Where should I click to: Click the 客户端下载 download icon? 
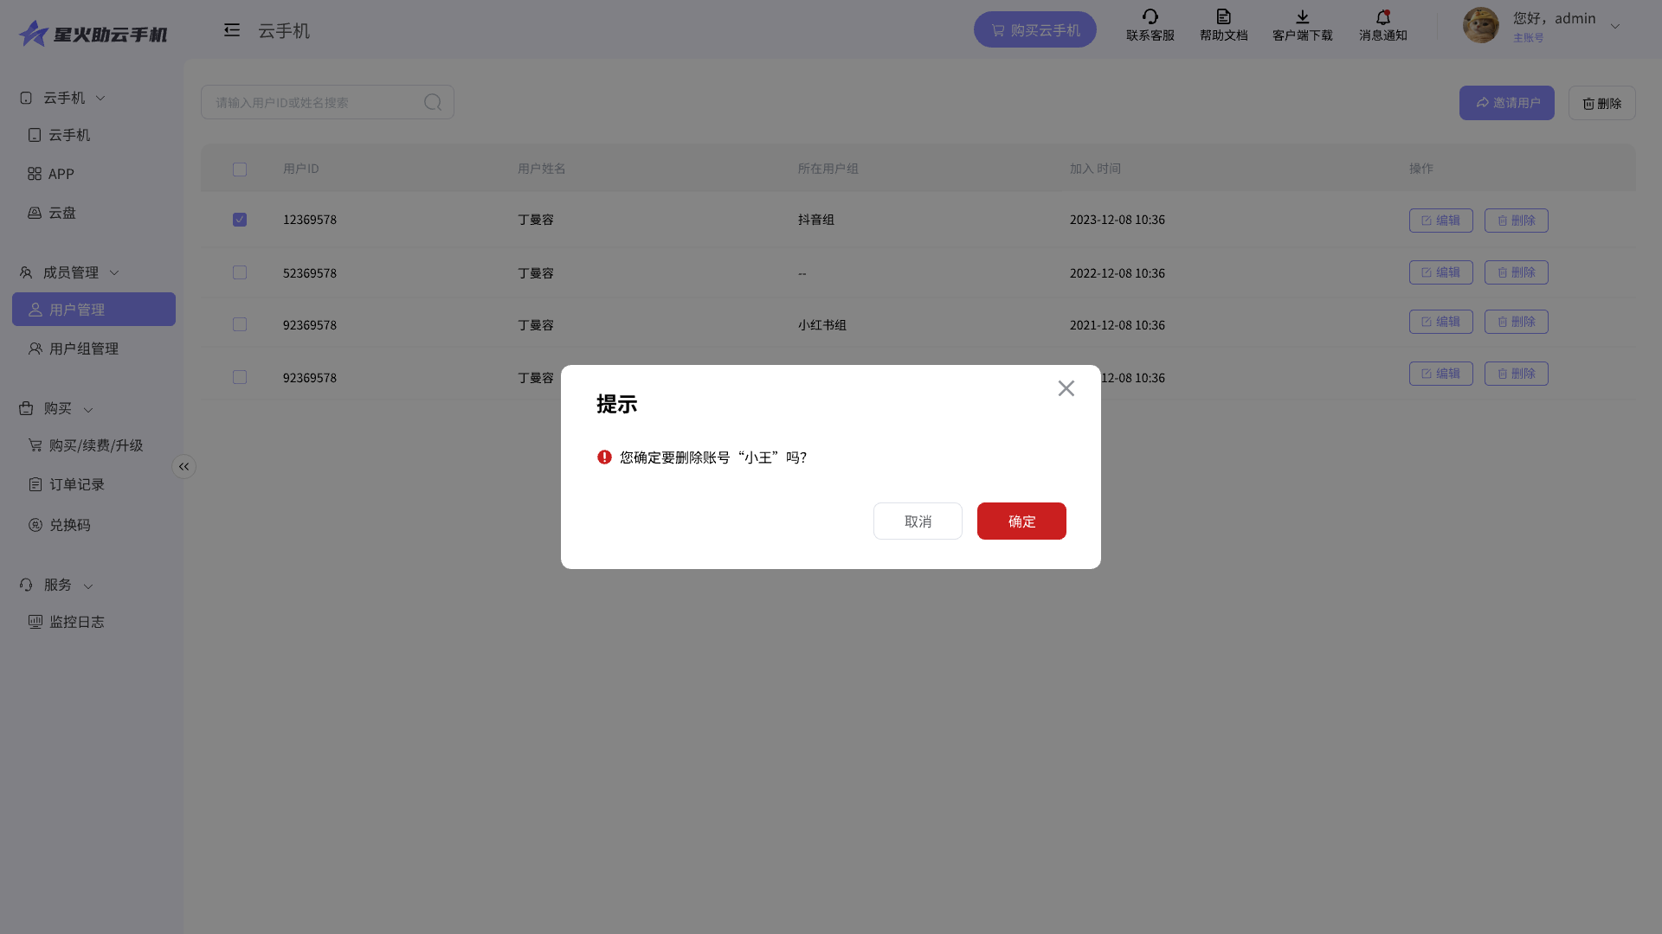pos(1302,16)
